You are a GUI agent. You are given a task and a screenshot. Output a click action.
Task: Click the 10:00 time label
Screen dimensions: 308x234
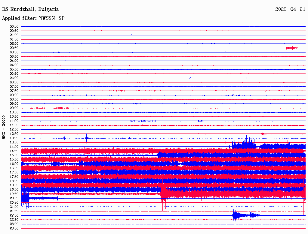14,112
